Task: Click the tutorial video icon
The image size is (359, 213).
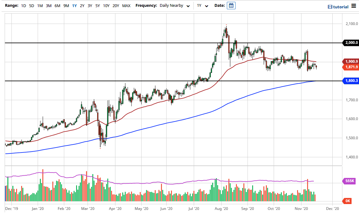Action: [330, 7]
